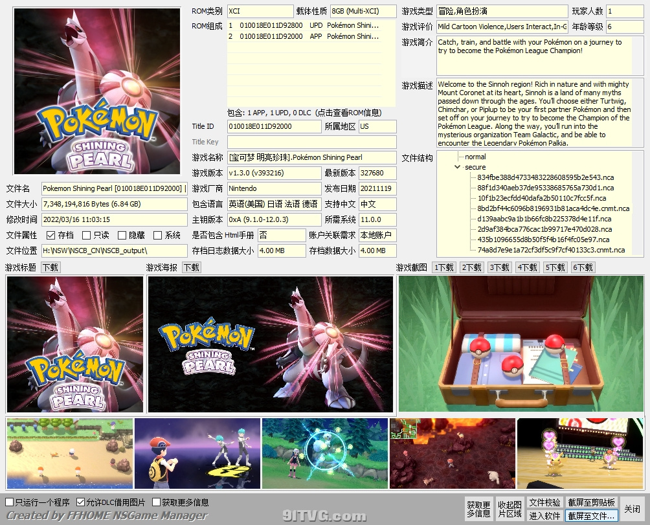
Task: Select APP row in ROM组成 list
Action: point(304,36)
